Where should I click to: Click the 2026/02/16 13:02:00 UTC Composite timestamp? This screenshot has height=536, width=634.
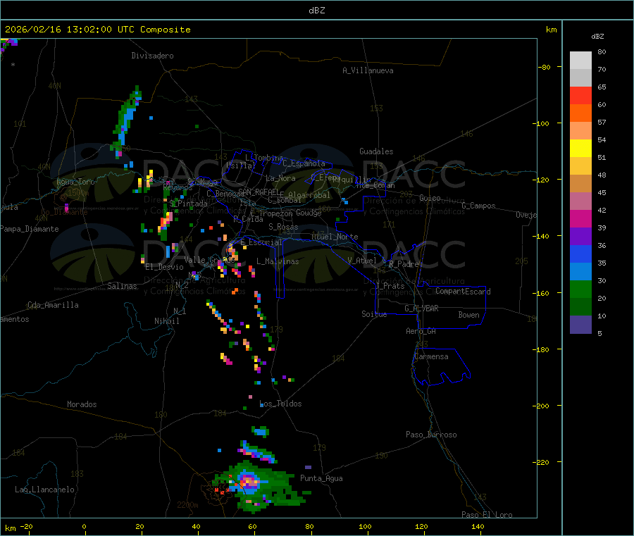pyautogui.click(x=97, y=30)
